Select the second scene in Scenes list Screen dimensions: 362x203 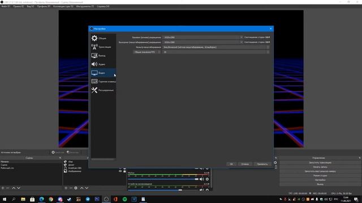(x=31, y=165)
